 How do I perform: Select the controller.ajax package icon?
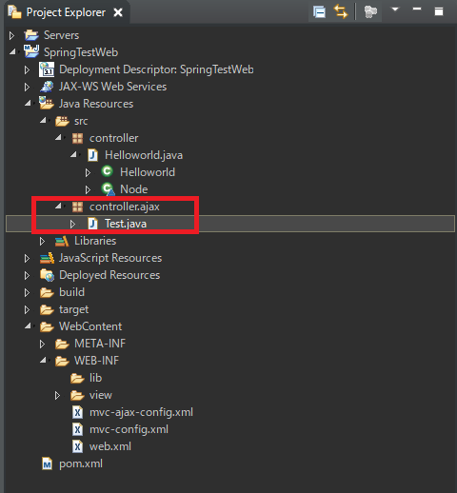[77, 207]
